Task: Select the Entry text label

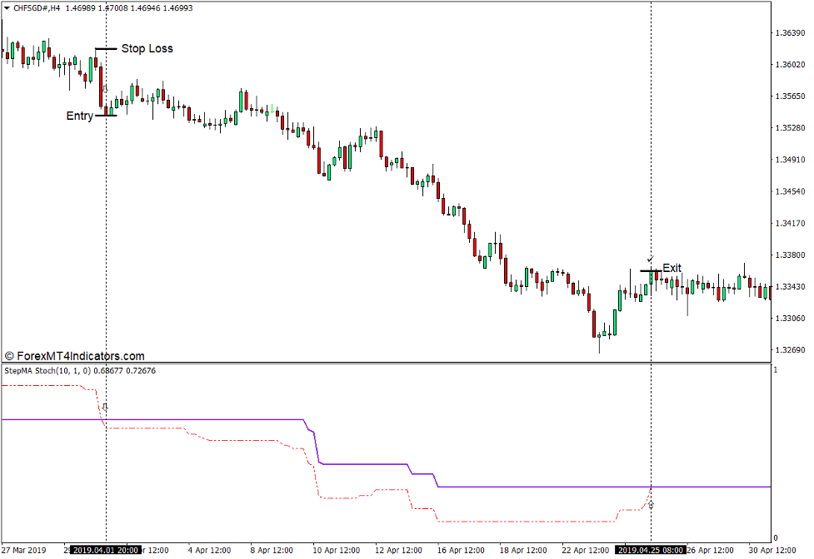Action: [80, 116]
